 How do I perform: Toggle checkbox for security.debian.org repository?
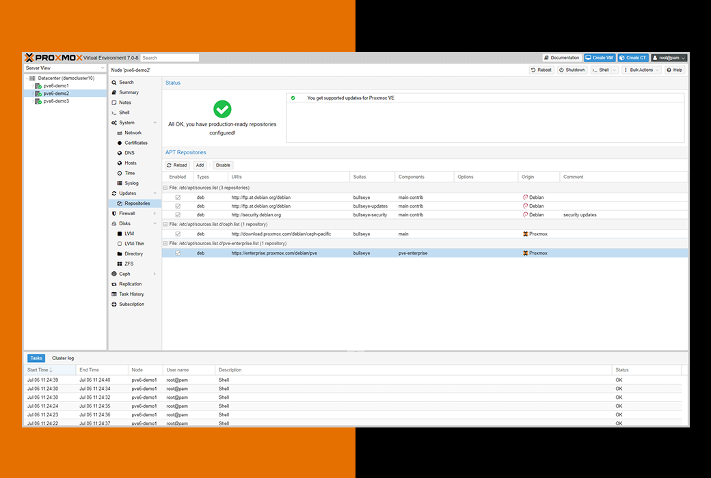pyautogui.click(x=178, y=215)
